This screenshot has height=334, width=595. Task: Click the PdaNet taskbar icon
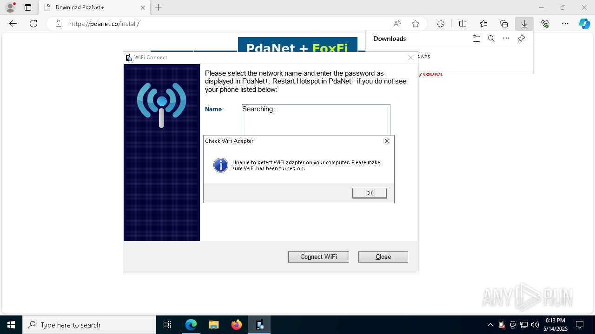click(259, 325)
